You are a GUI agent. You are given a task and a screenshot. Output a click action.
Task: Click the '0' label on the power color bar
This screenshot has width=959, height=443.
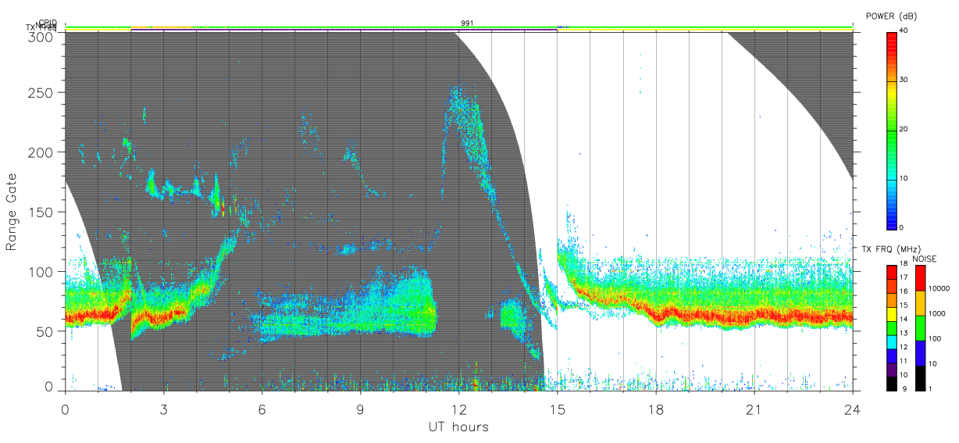coord(902,227)
